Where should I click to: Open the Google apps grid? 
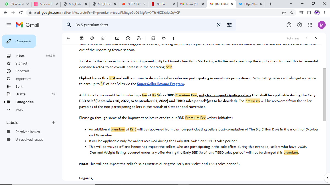point(310,25)
